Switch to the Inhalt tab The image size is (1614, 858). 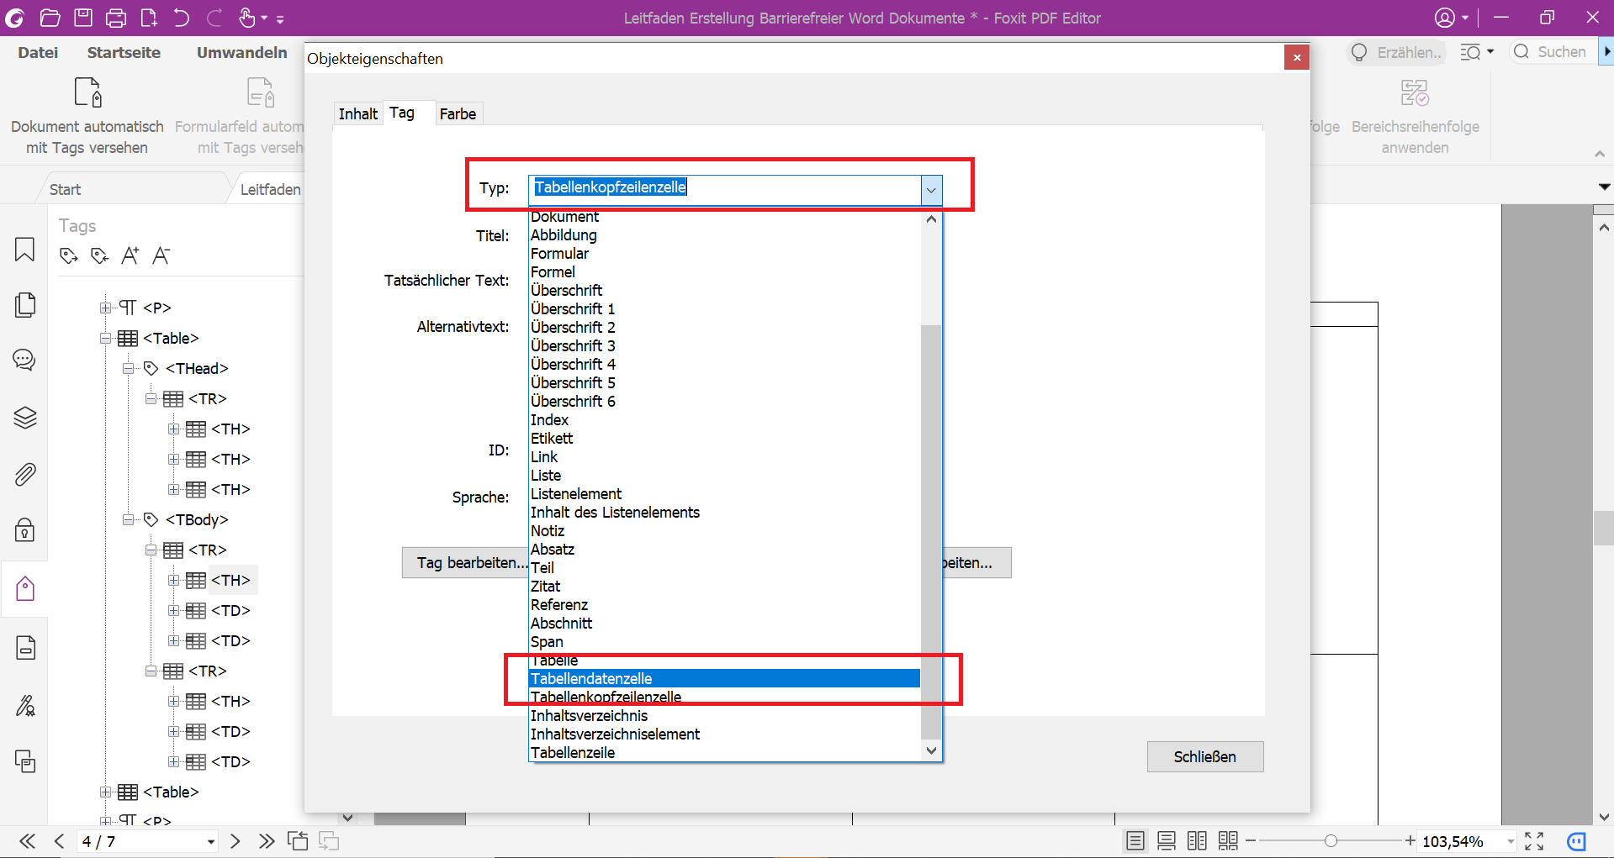(357, 113)
